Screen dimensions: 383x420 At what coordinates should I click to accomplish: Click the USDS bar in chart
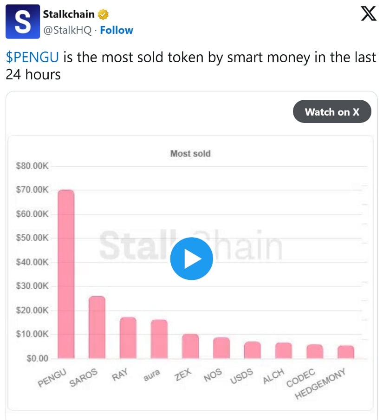[253, 350]
